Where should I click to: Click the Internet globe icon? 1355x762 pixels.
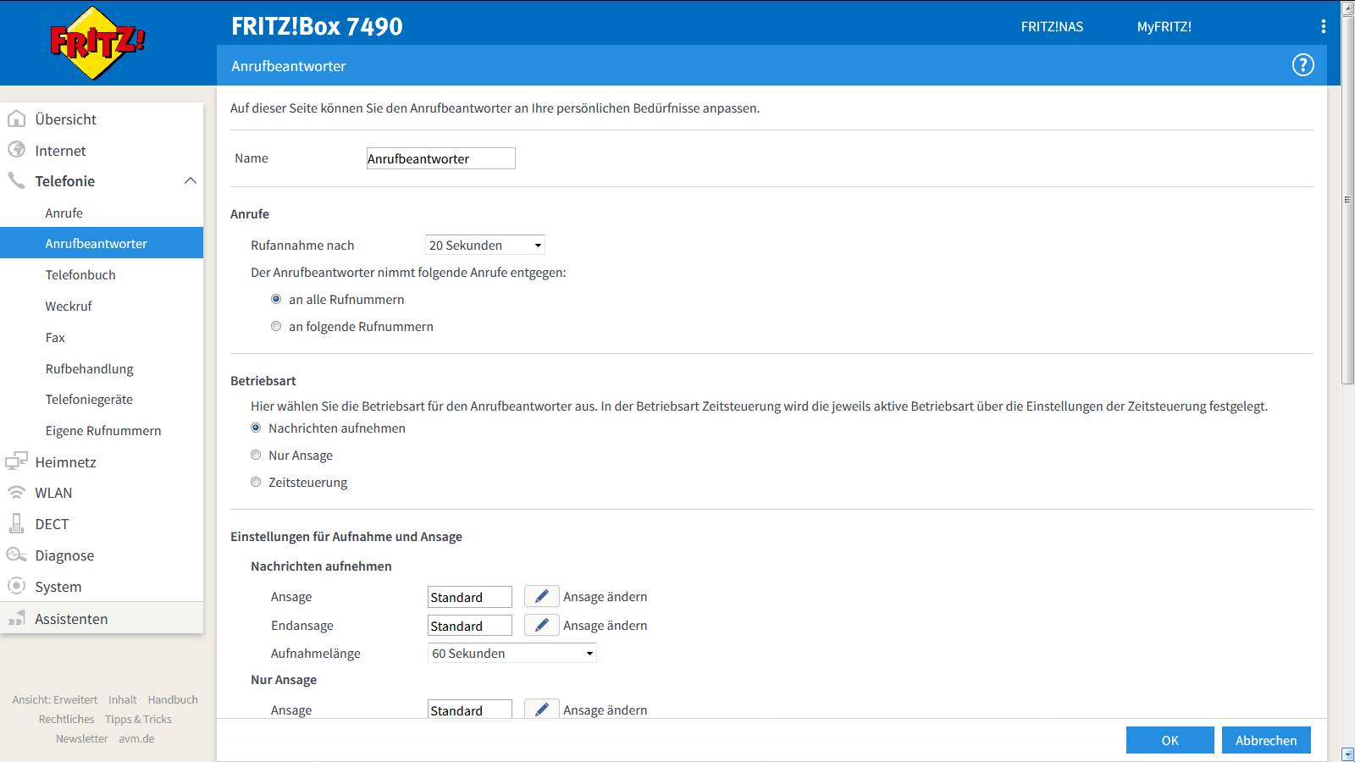pos(16,150)
